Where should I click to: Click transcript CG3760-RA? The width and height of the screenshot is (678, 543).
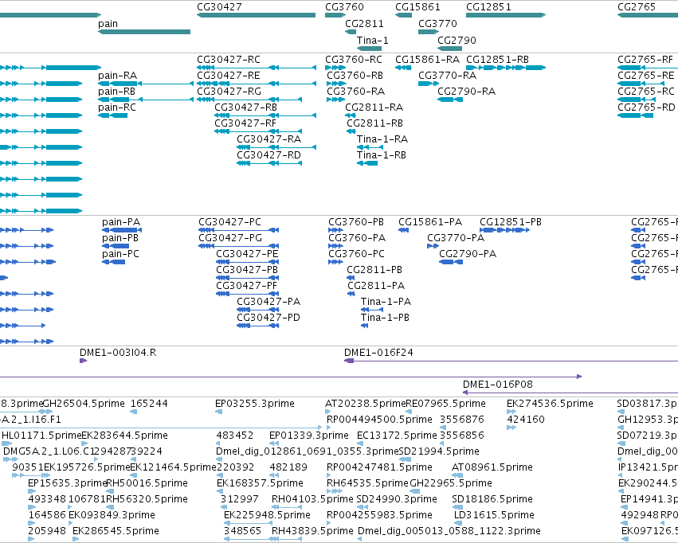click(x=355, y=92)
